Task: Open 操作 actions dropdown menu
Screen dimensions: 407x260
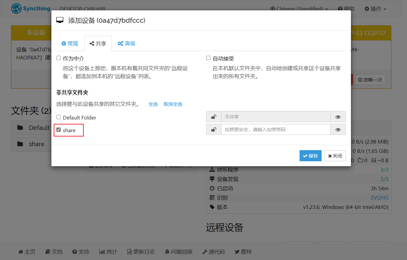Action: (375, 9)
